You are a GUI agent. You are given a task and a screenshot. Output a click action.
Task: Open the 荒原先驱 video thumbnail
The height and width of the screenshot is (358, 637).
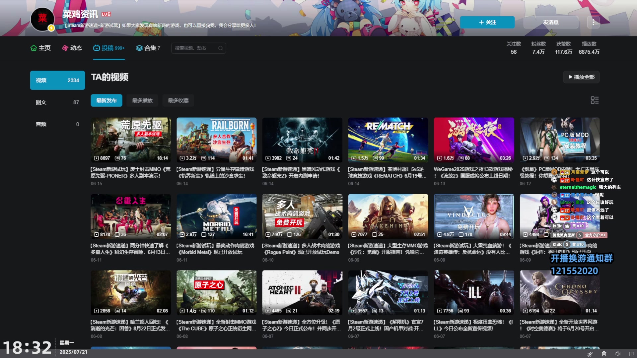coord(131,140)
